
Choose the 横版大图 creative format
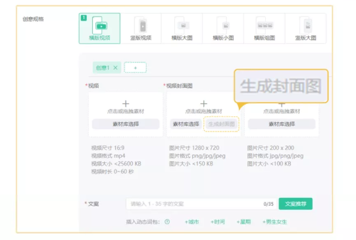point(182,28)
